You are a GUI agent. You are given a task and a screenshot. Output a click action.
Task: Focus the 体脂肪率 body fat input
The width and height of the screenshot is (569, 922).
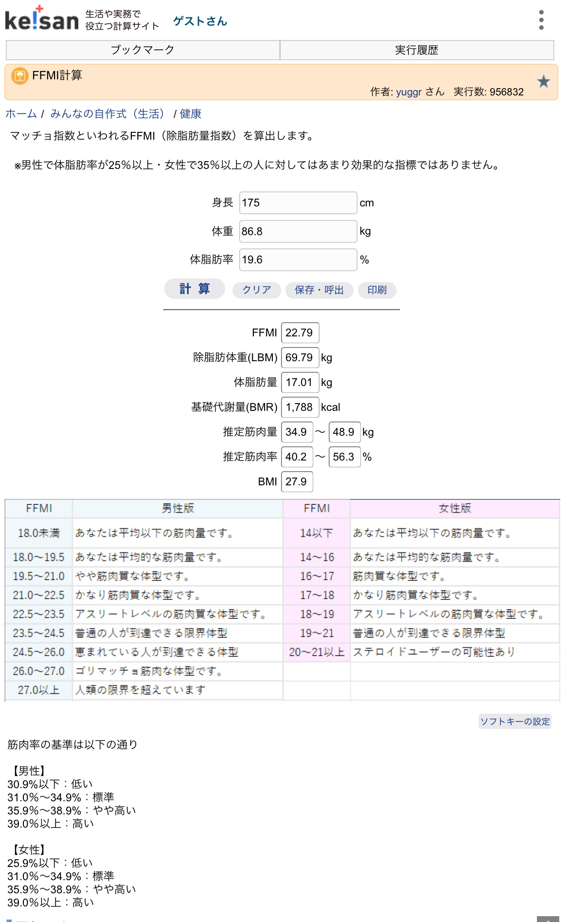click(298, 259)
